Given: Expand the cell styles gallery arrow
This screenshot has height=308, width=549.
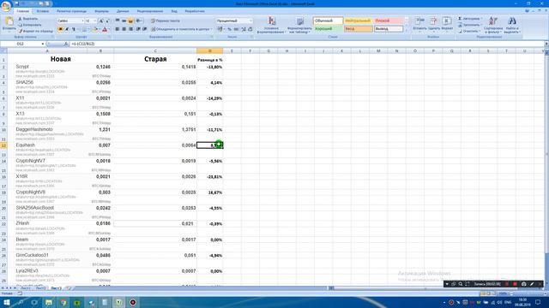Looking at the screenshot, I should pyautogui.click(x=407, y=31).
